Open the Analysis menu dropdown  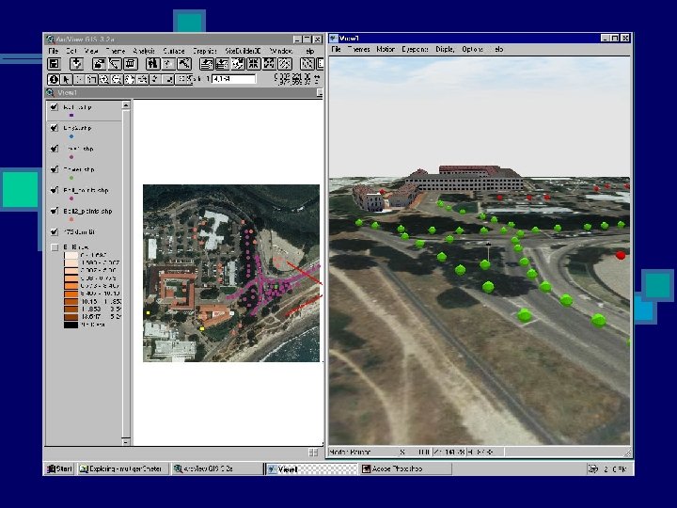click(x=144, y=50)
